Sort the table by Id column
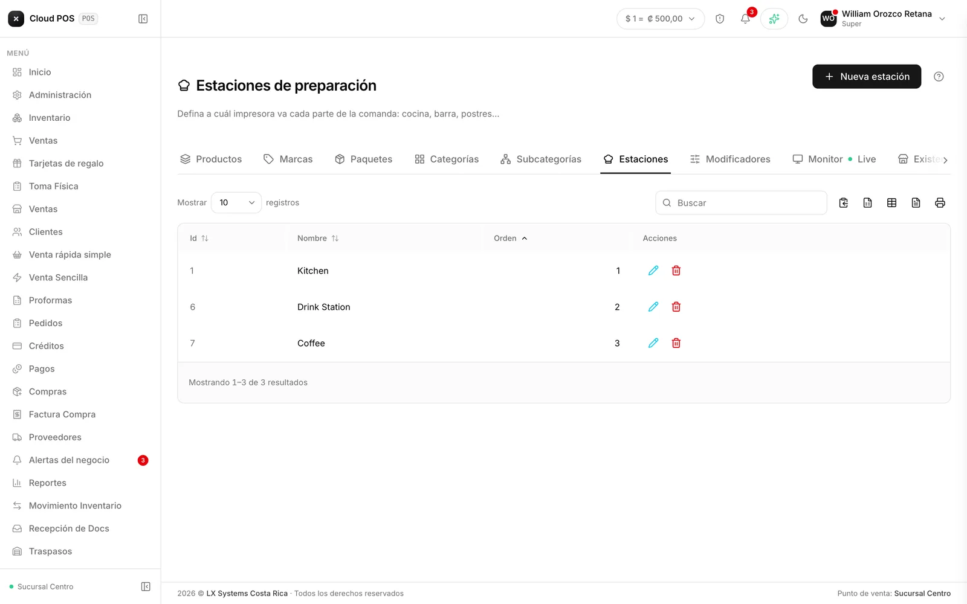967x604 pixels. (199, 239)
